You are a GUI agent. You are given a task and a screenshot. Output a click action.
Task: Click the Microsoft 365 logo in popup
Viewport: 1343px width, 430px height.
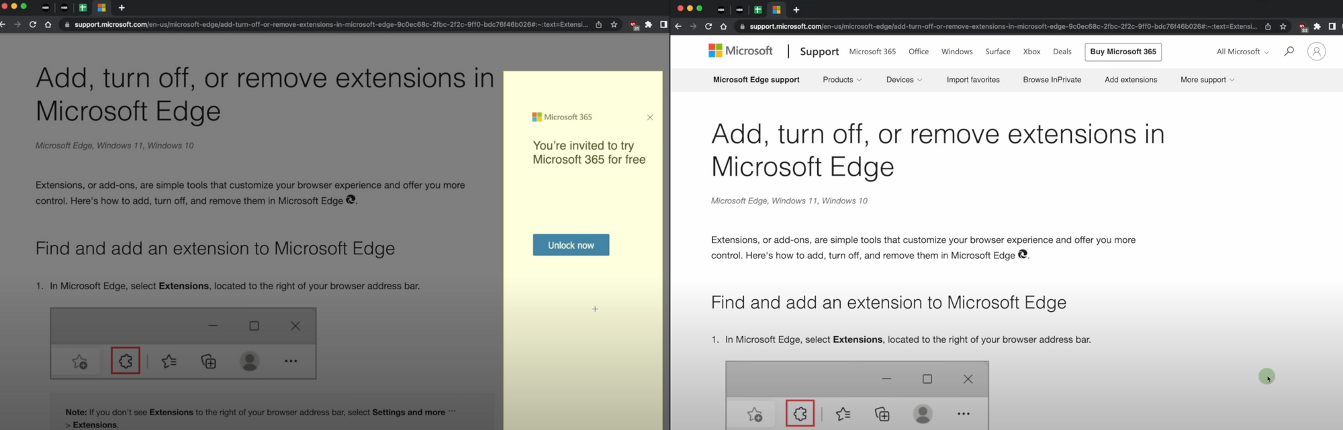click(562, 117)
